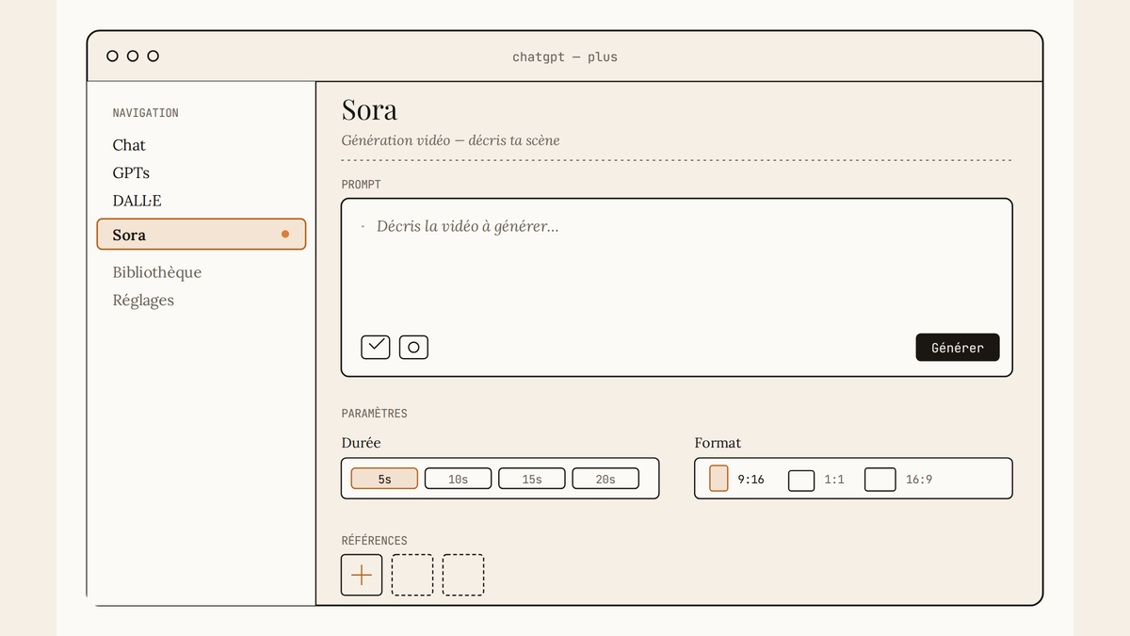1130x636 pixels.
Task: Click the 'Sora' page heading
Action: click(x=369, y=109)
